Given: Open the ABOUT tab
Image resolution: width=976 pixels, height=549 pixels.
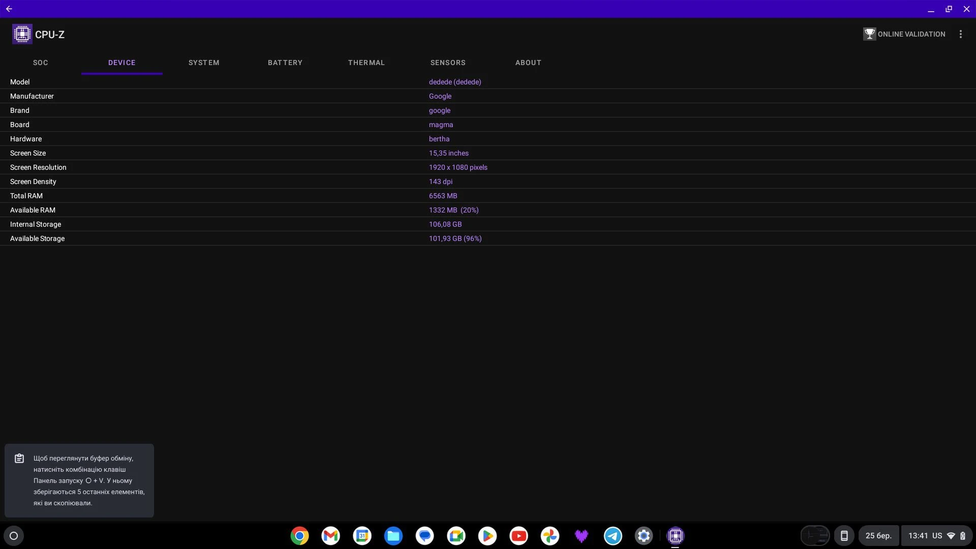Looking at the screenshot, I should [x=528, y=63].
